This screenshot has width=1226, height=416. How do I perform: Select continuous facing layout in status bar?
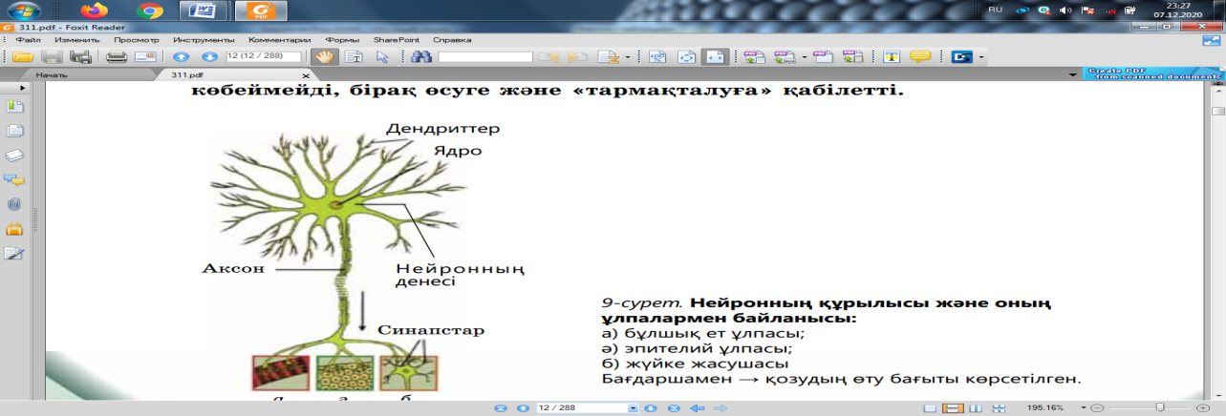click(x=999, y=407)
